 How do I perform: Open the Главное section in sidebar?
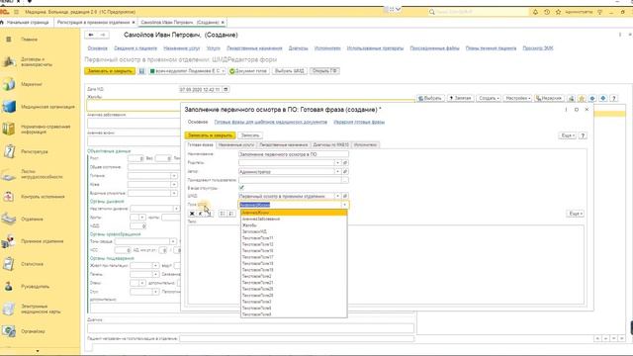point(29,40)
